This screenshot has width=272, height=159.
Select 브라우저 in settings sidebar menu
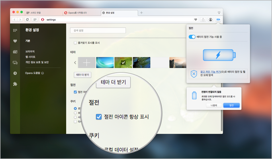(30, 51)
